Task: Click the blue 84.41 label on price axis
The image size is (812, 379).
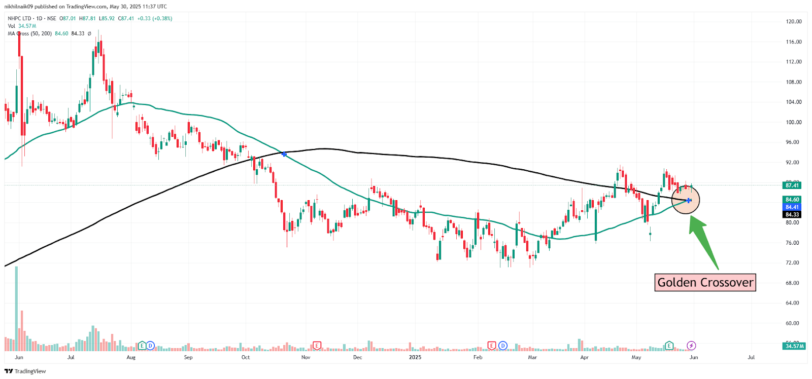Action: 792,207
